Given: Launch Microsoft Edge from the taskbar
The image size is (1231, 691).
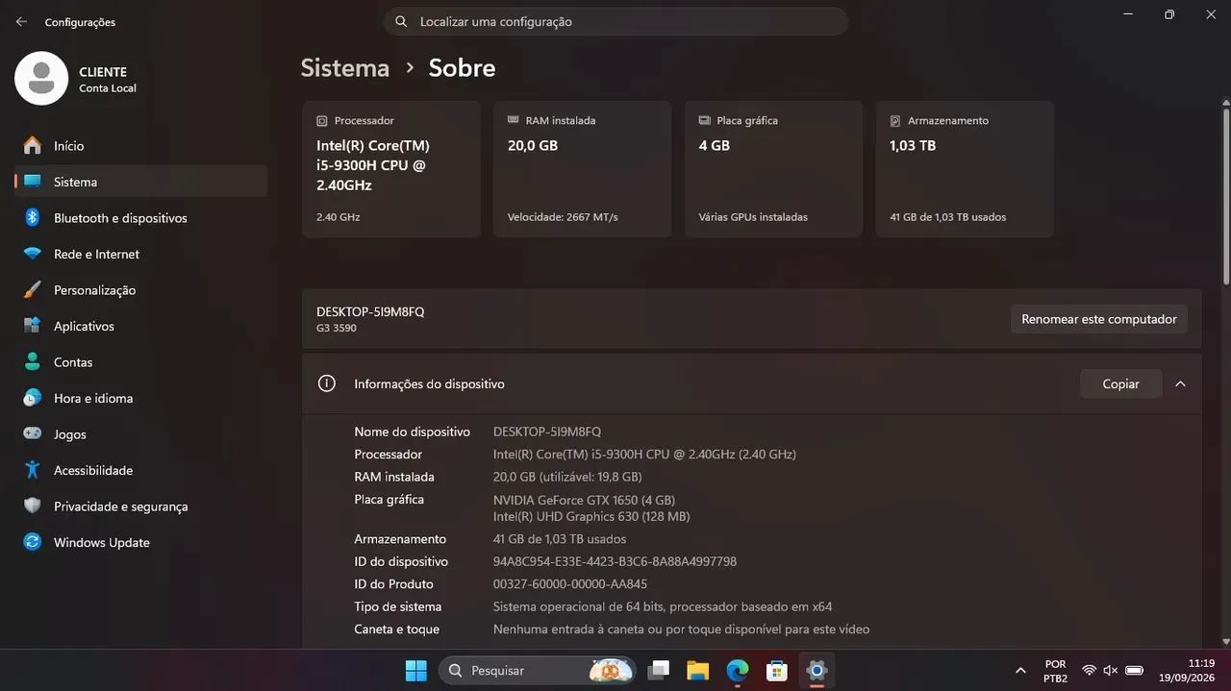Looking at the screenshot, I should coord(738,670).
